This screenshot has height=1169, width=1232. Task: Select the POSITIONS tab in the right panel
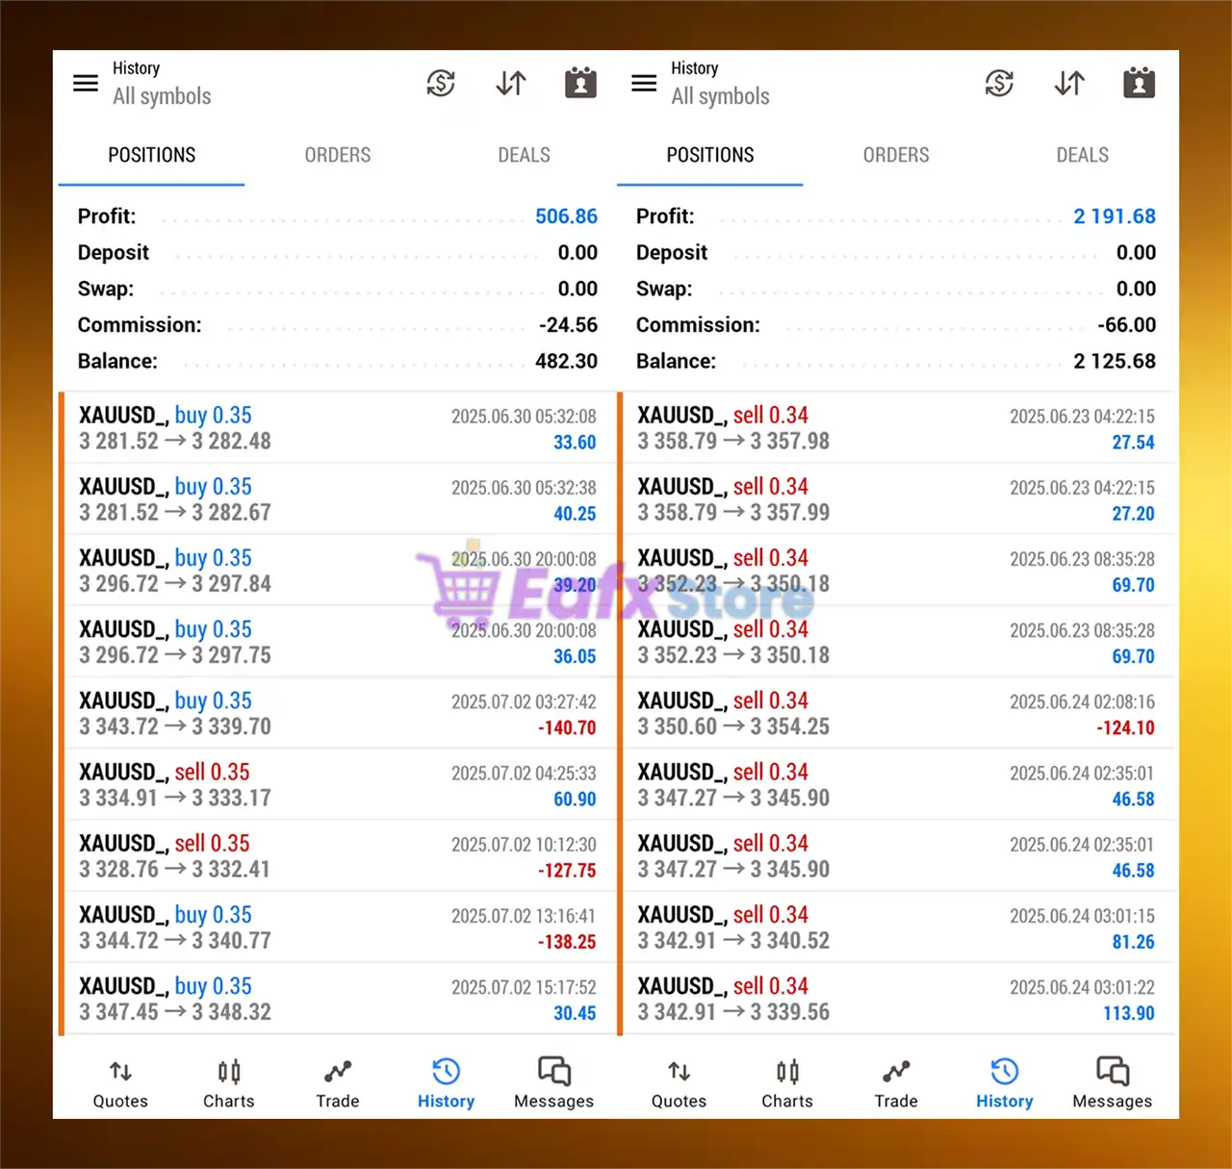click(710, 155)
